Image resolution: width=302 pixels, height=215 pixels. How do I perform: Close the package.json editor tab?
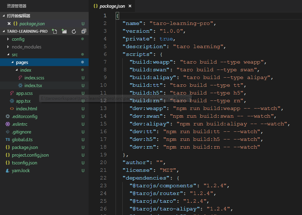point(130,6)
